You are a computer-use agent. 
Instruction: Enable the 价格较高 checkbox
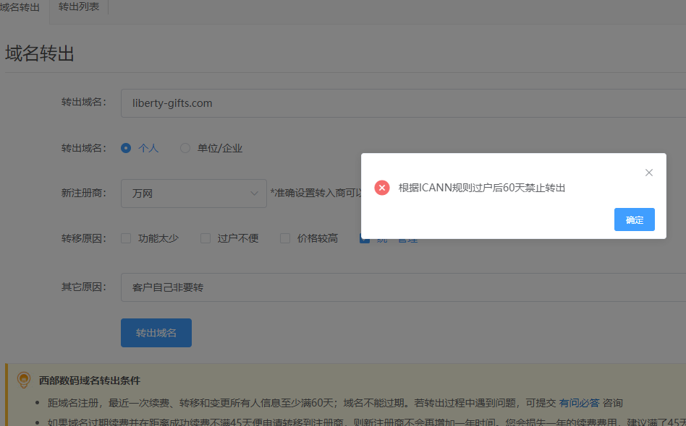point(285,238)
